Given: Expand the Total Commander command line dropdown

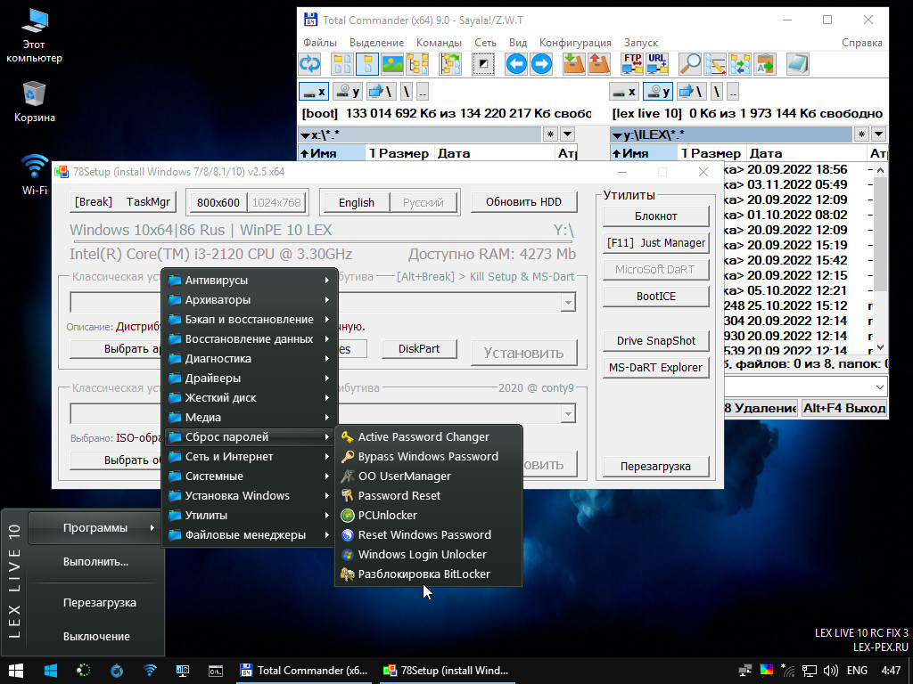Looking at the screenshot, I should [x=878, y=387].
